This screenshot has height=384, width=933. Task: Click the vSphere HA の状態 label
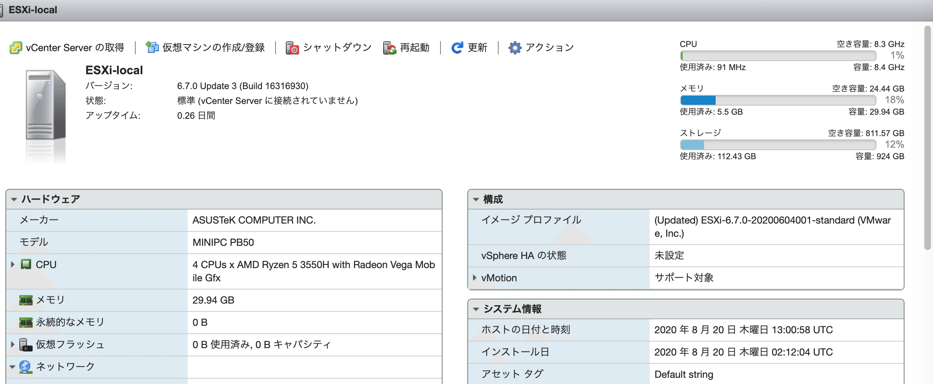click(524, 255)
